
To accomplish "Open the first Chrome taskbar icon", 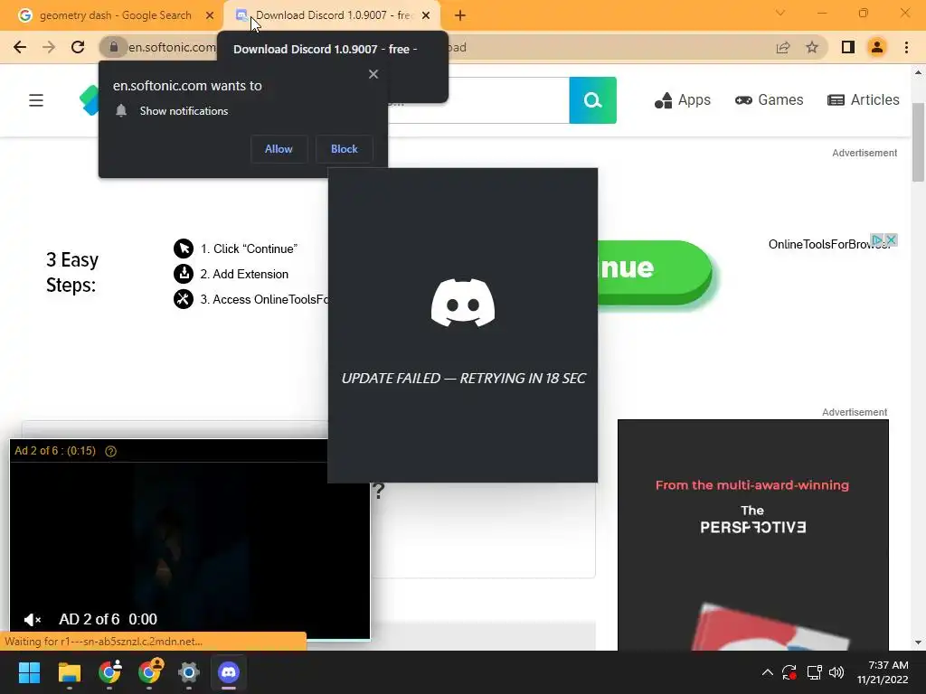I will pos(109,672).
